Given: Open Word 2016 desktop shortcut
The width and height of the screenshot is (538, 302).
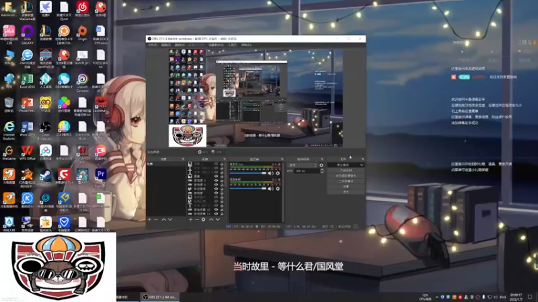Looking at the screenshot, I should click(27, 129).
